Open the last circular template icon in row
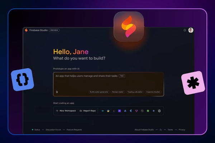 tap(159, 111)
